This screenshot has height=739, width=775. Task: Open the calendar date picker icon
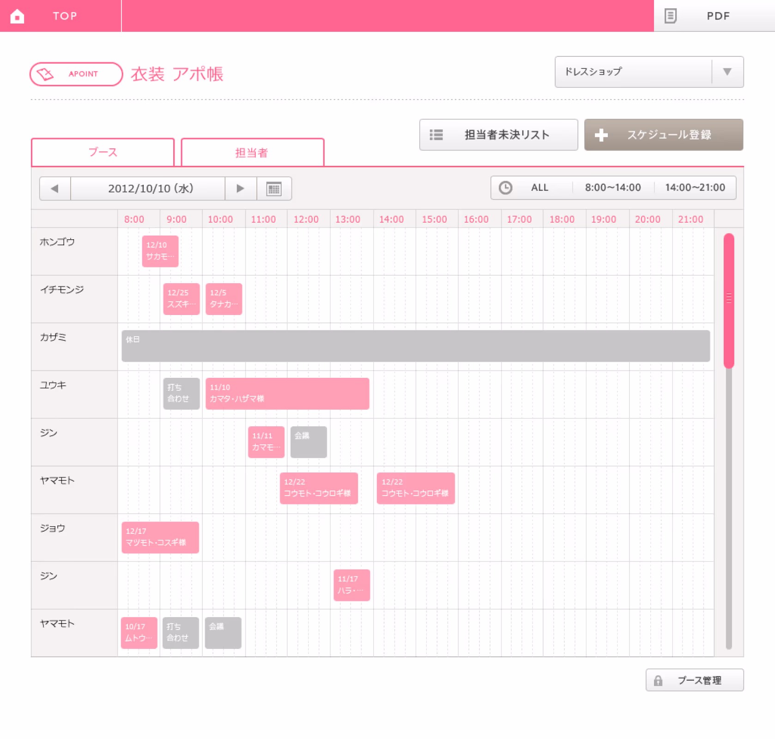point(274,188)
